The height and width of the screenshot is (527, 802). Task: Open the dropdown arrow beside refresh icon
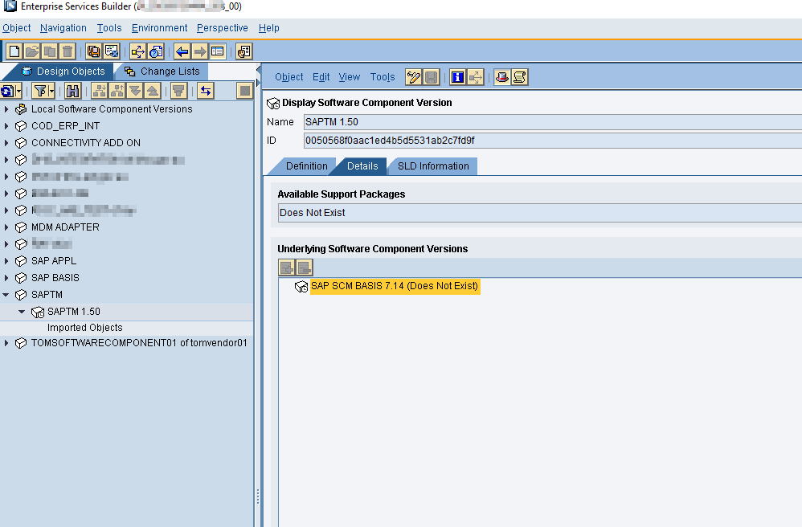[19, 91]
